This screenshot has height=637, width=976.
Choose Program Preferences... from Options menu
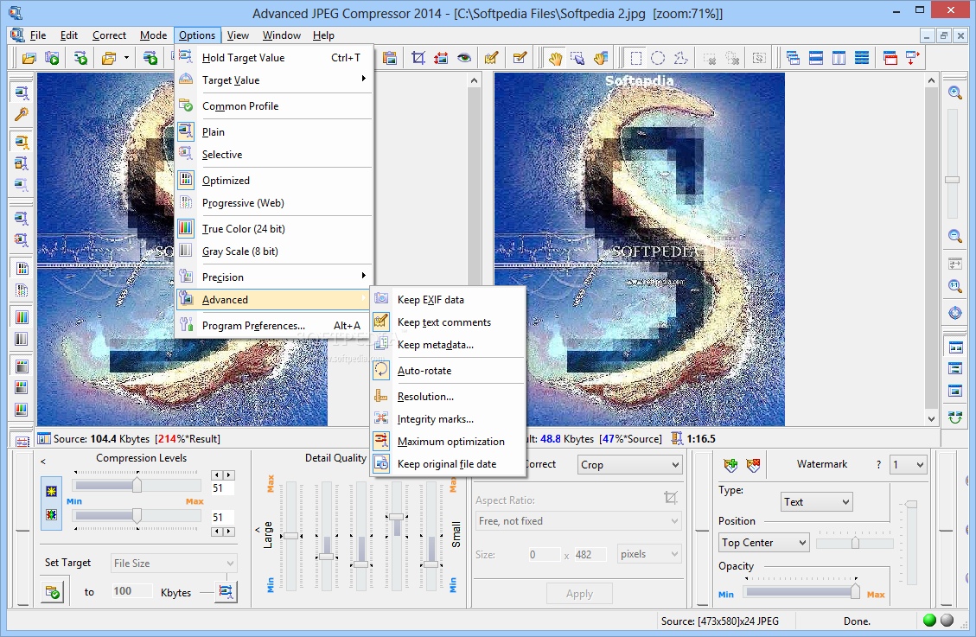(x=274, y=326)
